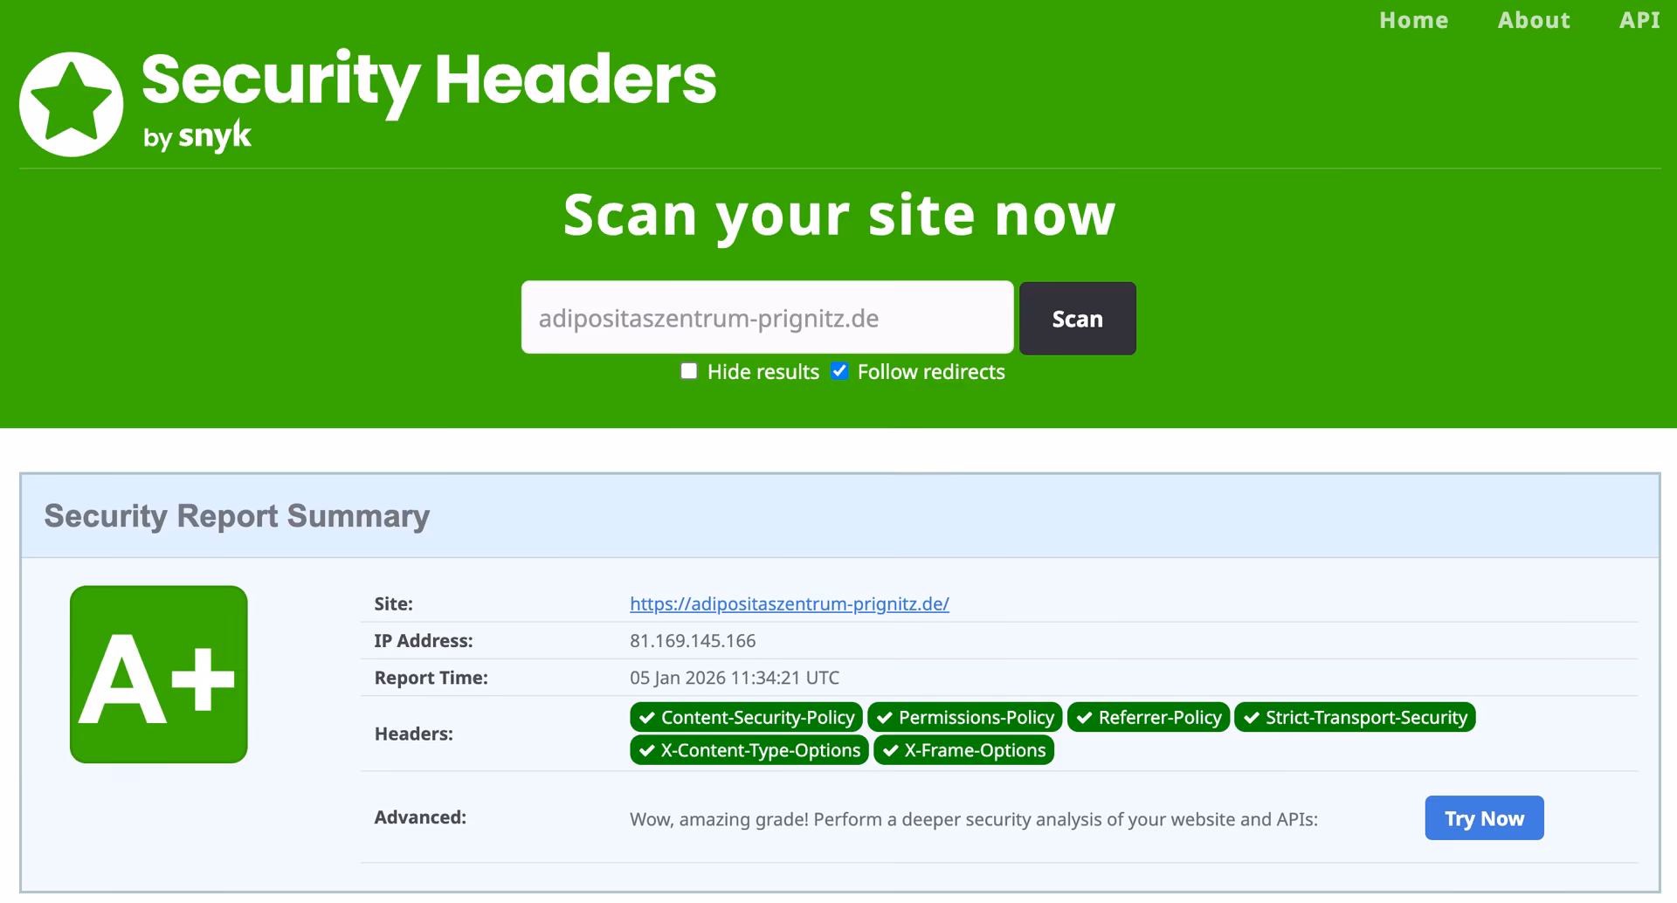Select the Permissions-Policy header badge
This screenshot has width=1677, height=903.
pos(964,717)
